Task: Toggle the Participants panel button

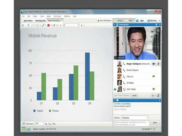Action: pyautogui.click(x=119, y=21)
